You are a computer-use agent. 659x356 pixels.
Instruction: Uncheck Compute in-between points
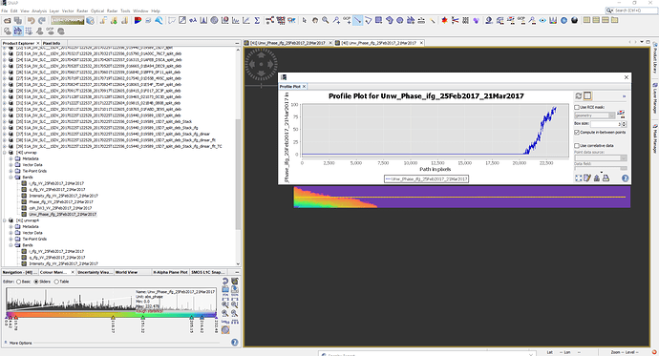tap(577, 133)
